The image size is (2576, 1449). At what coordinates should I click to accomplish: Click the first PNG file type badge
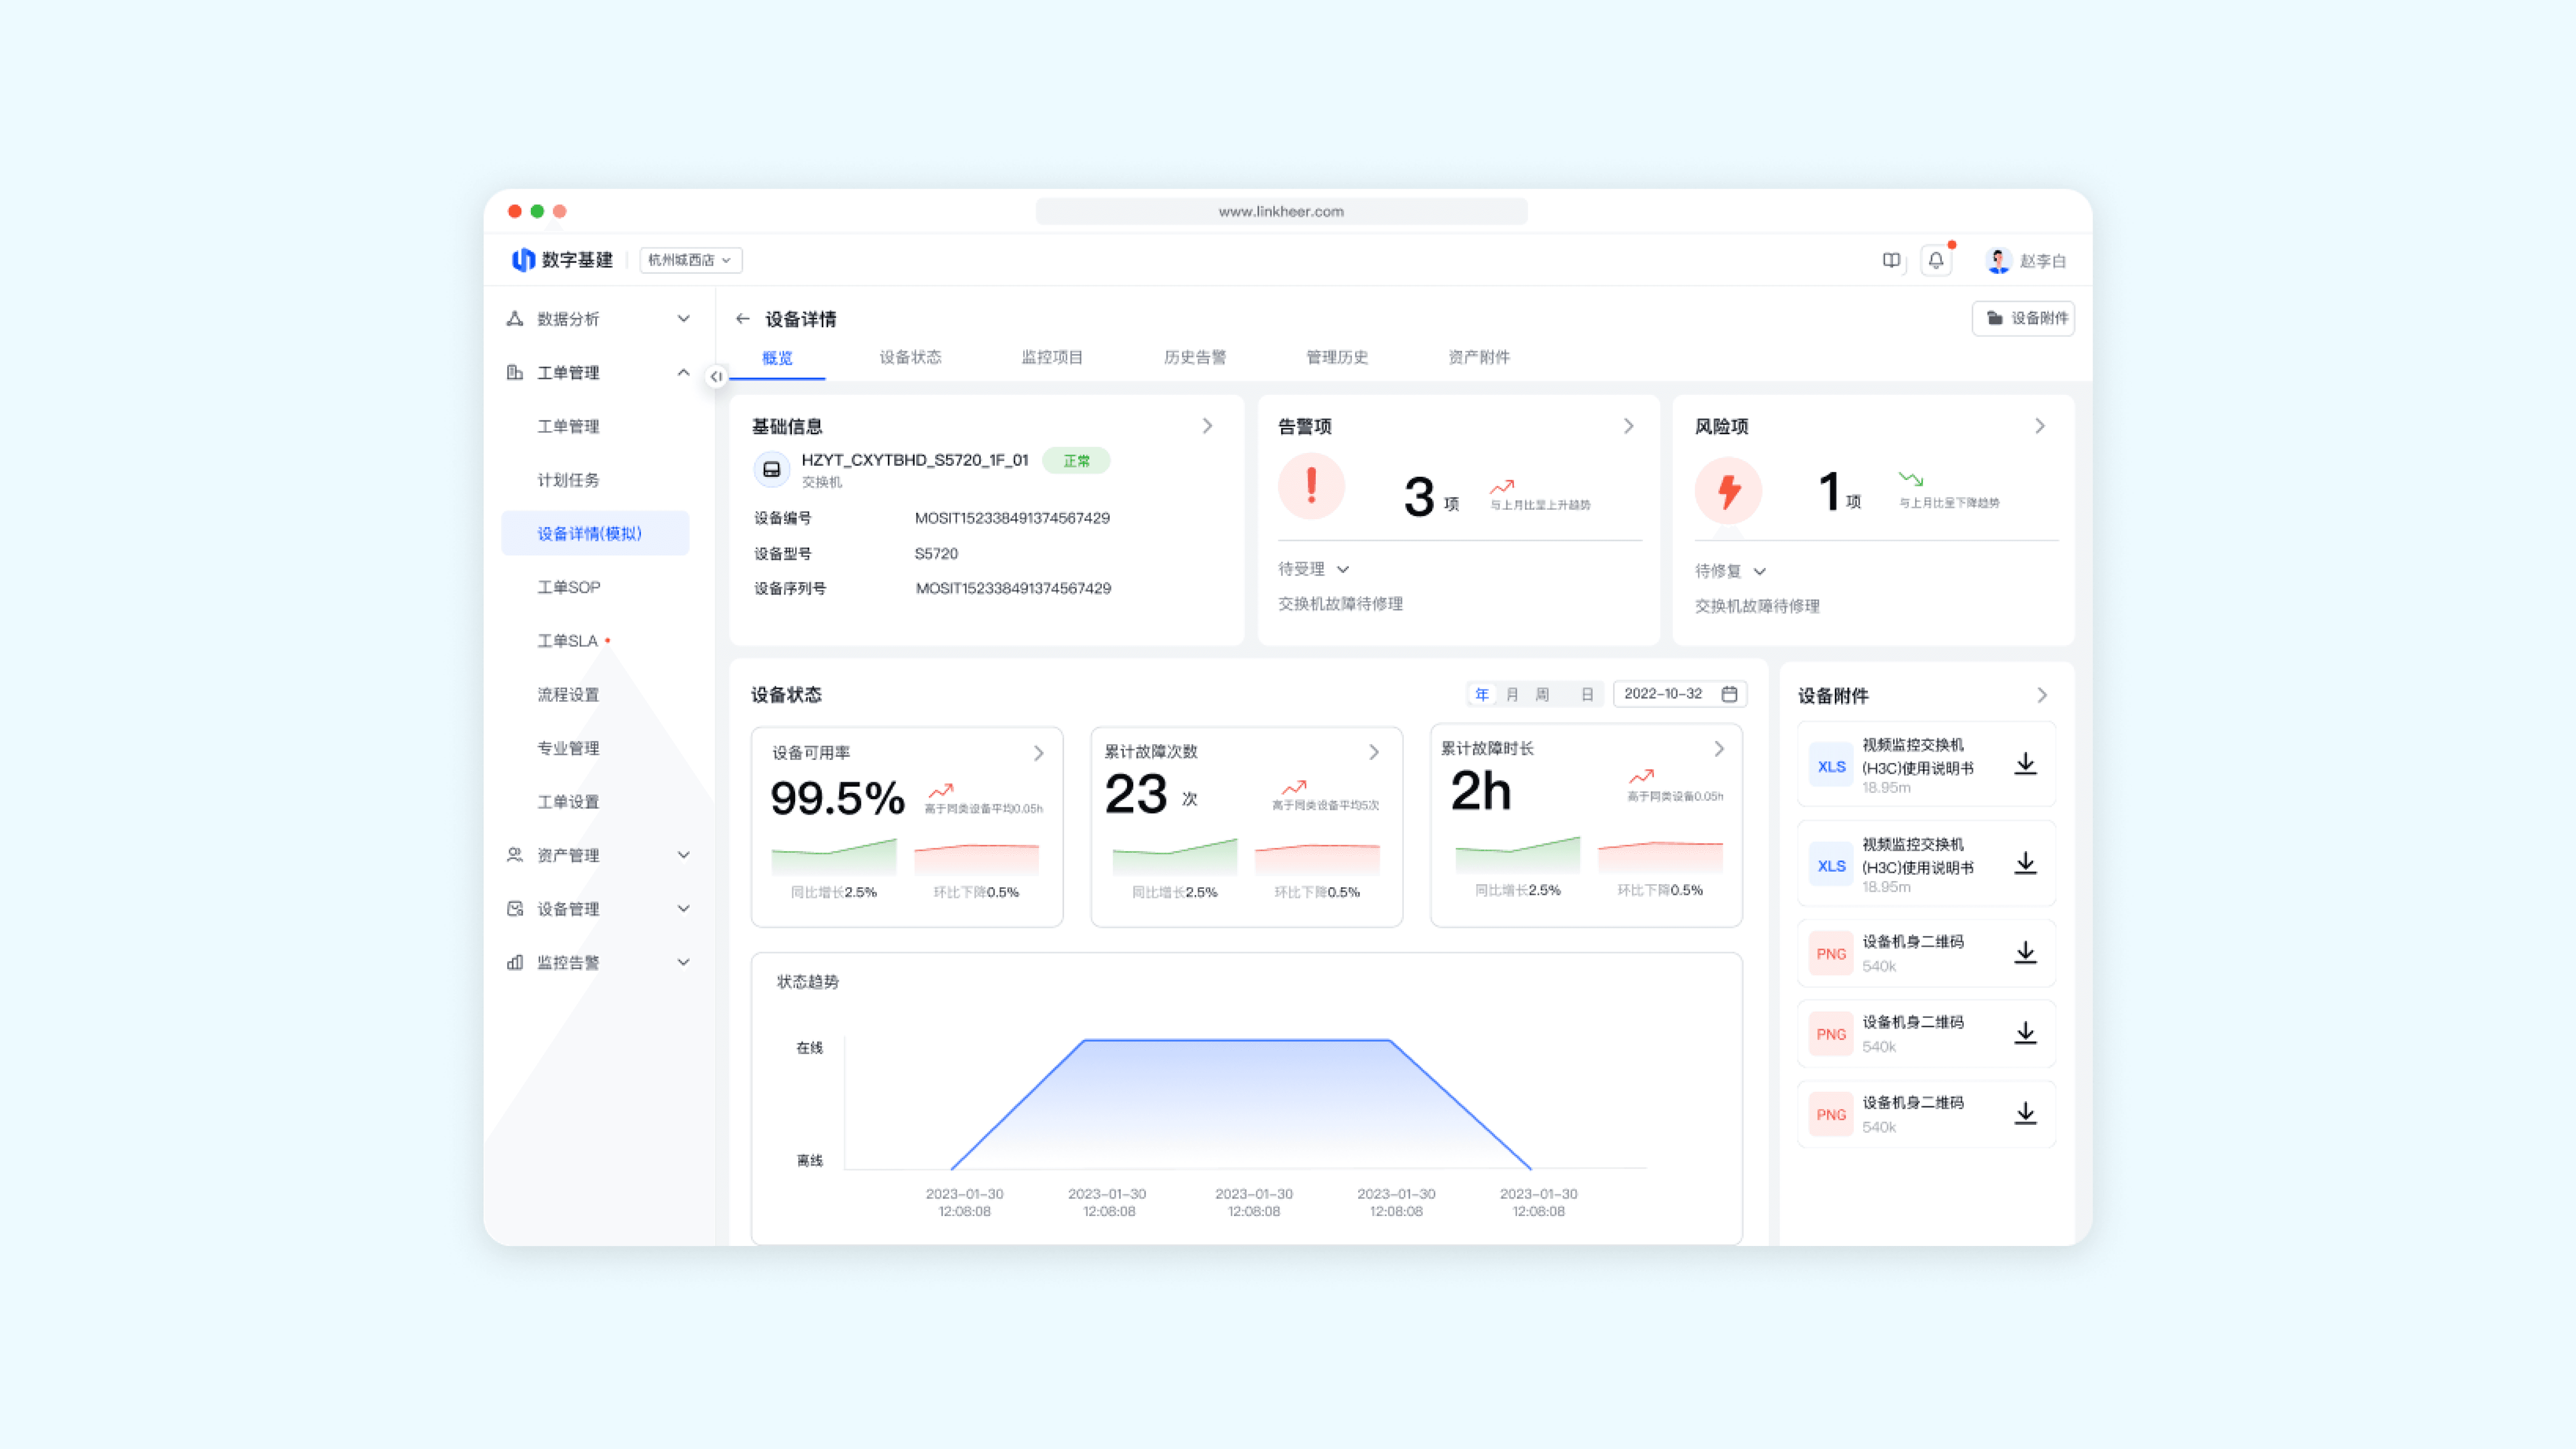[1831, 954]
